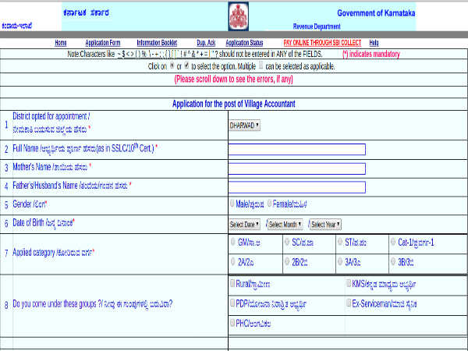Click the Full Name input field

296,148
